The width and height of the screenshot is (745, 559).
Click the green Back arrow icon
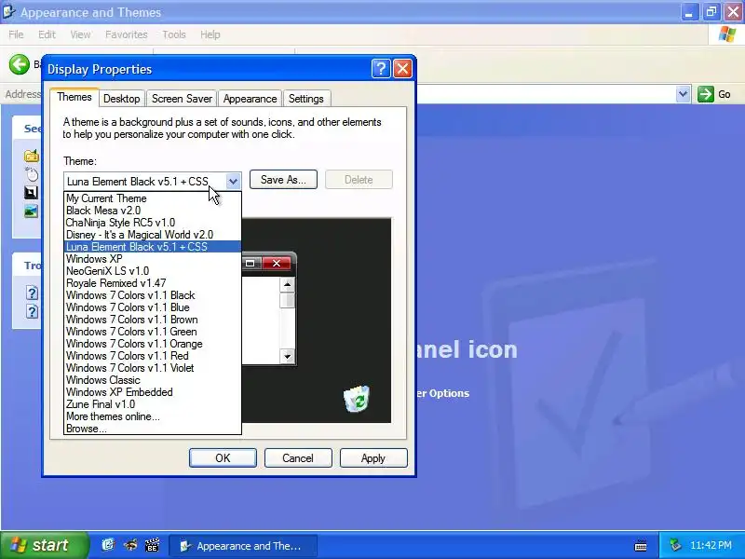[x=20, y=64]
